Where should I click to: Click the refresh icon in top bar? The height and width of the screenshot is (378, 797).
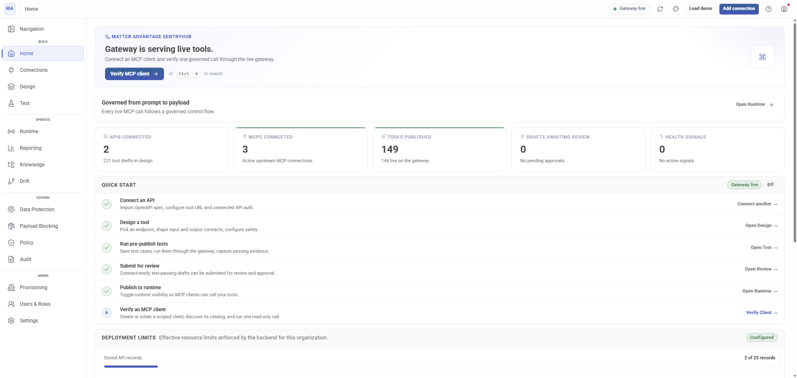tap(660, 9)
